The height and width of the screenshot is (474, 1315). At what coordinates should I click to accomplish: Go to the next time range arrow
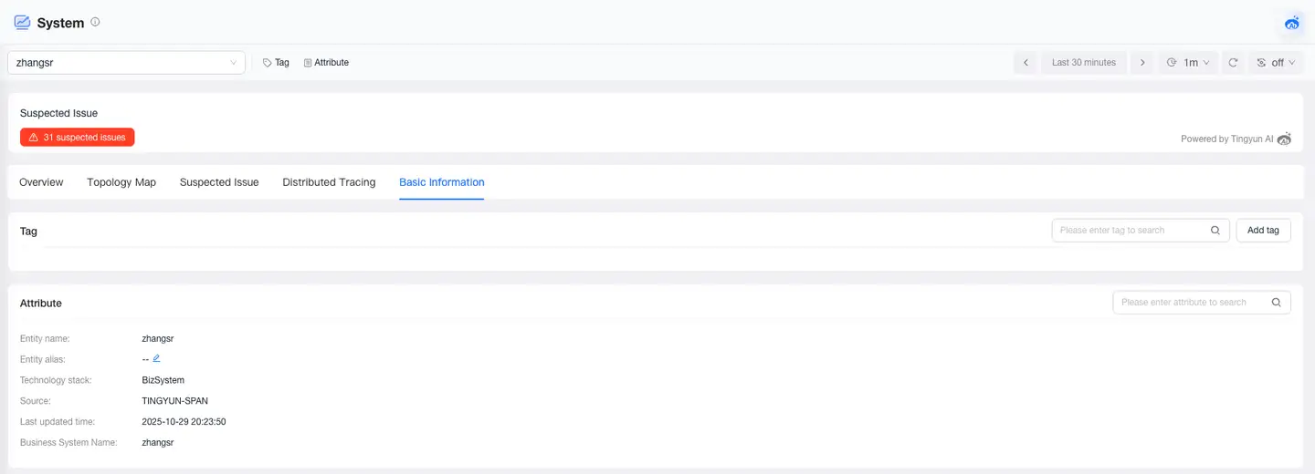point(1141,63)
